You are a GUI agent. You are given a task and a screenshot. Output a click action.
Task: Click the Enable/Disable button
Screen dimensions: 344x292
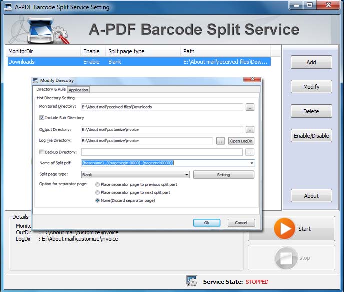tap(311, 136)
